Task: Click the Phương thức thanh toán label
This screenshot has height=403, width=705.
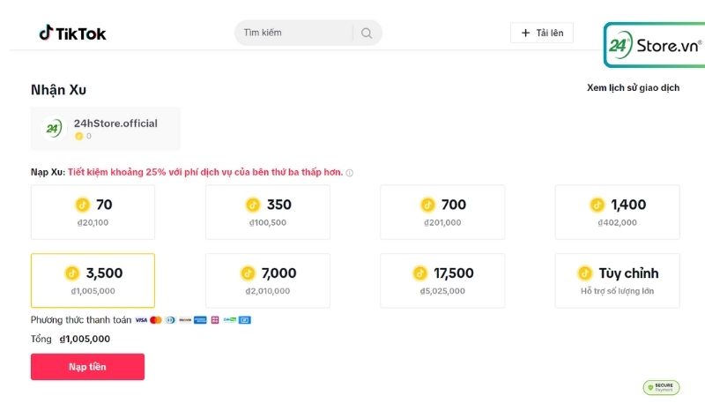Action: click(81, 320)
